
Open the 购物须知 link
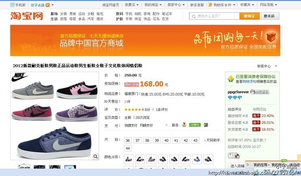click(249, 82)
